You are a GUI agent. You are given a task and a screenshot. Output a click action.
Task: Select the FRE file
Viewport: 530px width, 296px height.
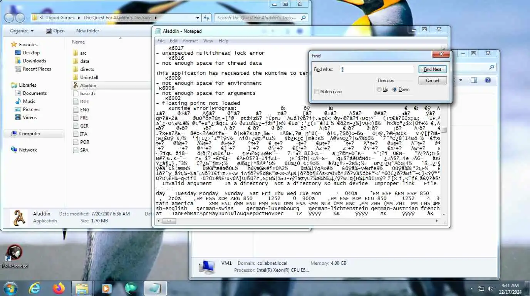pos(84,118)
